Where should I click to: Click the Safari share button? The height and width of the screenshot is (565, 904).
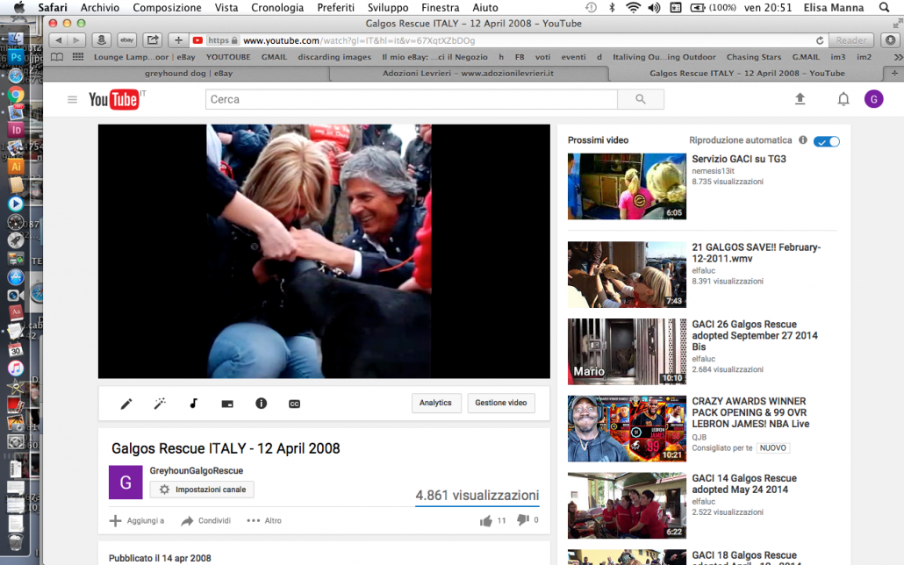click(x=153, y=40)
